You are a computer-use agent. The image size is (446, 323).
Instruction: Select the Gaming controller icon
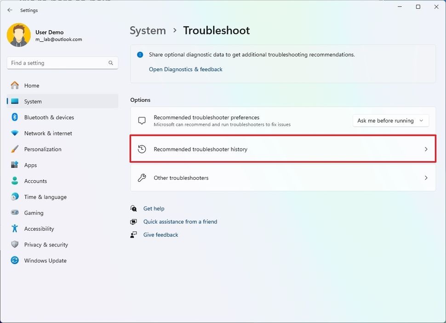tap(14, 212)
